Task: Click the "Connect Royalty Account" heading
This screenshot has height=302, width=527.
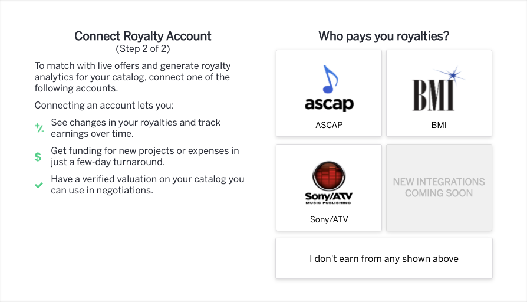Action: [143, 36]
